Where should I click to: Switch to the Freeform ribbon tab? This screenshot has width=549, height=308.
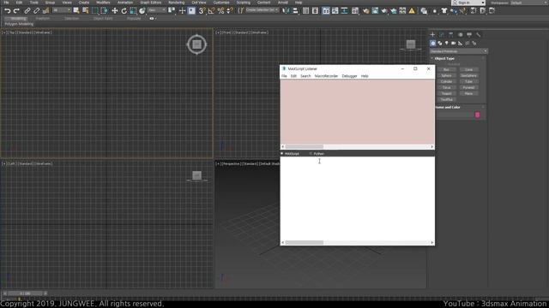click(43, 19)
